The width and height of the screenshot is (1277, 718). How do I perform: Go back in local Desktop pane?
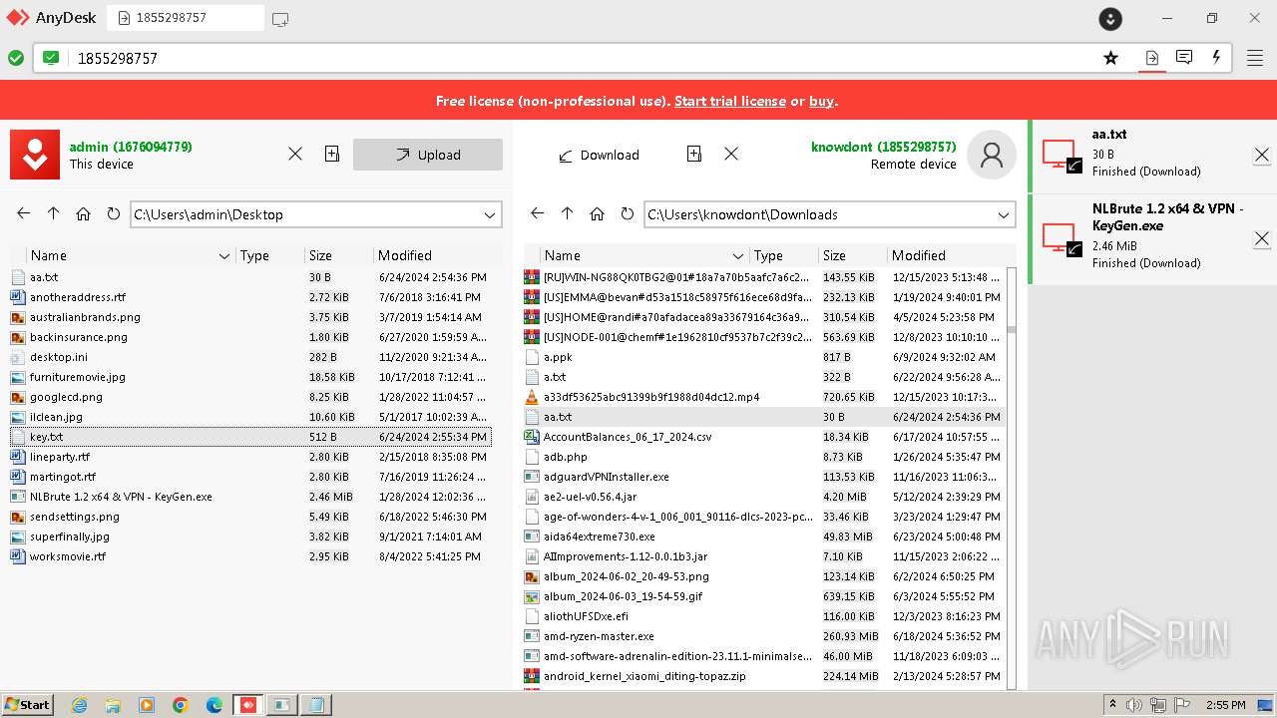pos(24,213)
